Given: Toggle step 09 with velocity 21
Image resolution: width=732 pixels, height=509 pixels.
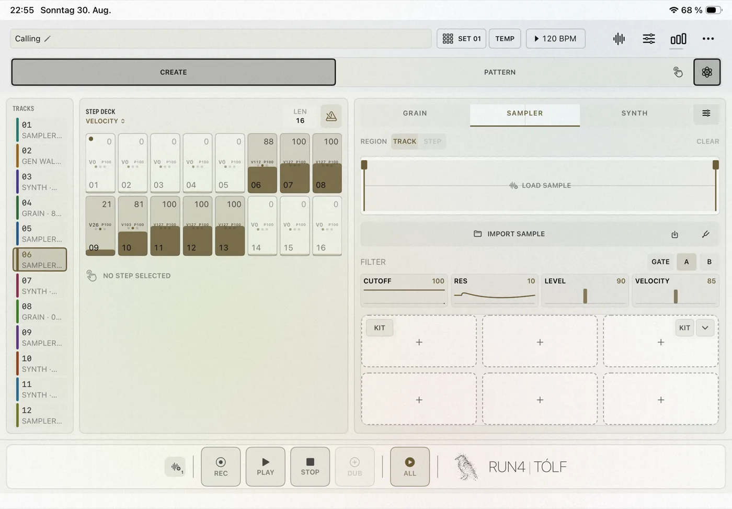Looking at the screenshot, I should coord(100,226).
